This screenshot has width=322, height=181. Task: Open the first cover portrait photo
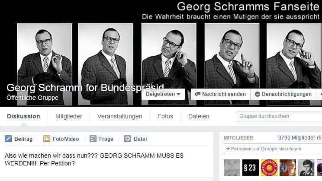pyautogui.click(x=45, y=64)
